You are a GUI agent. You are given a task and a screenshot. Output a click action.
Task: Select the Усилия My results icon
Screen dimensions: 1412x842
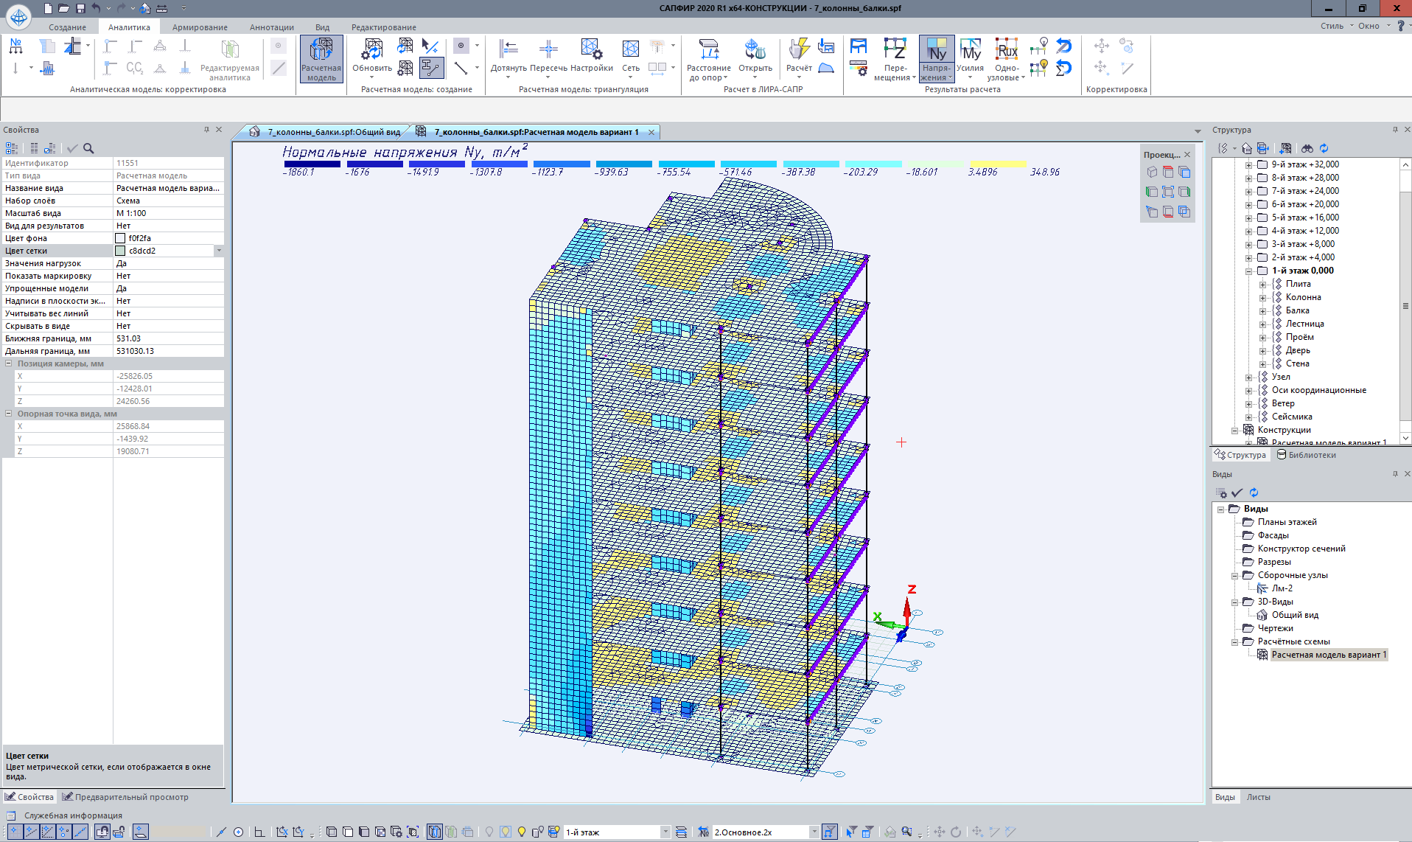pyautogui.click(x=970, y=50)
